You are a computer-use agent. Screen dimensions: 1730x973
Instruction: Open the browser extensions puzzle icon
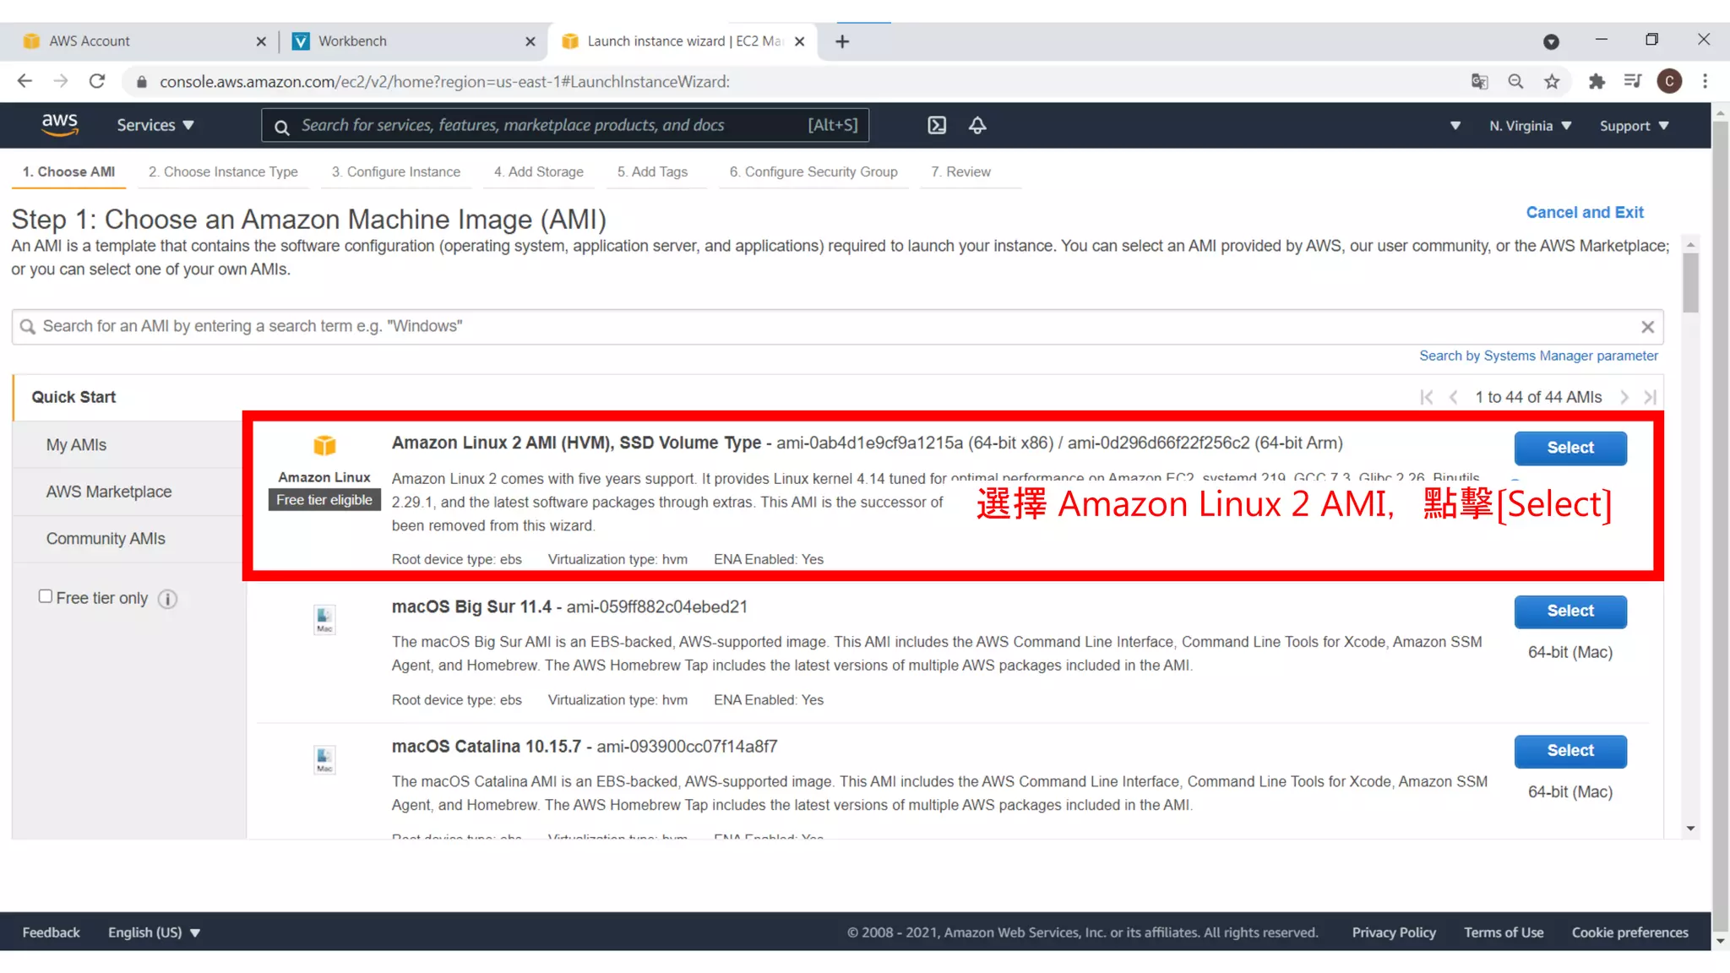[x=1597, y=81]
